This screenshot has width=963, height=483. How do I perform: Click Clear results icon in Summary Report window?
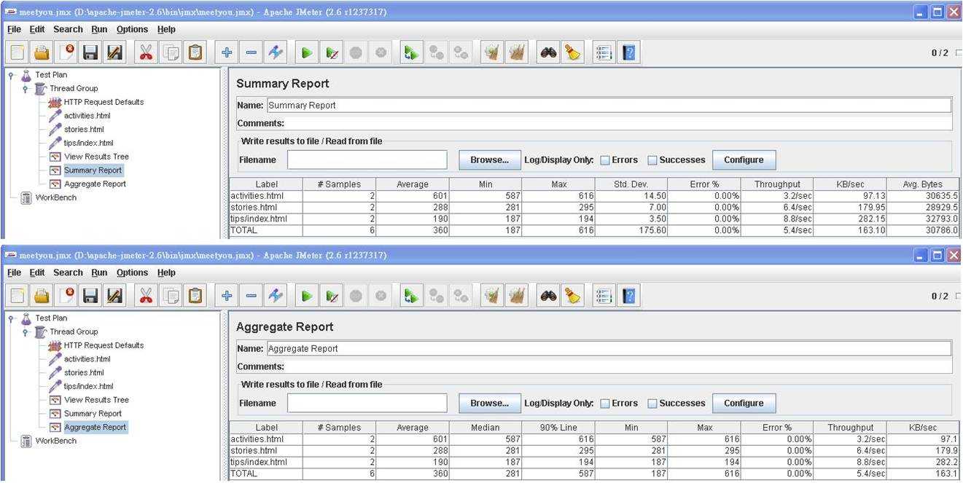coord(492,52)
